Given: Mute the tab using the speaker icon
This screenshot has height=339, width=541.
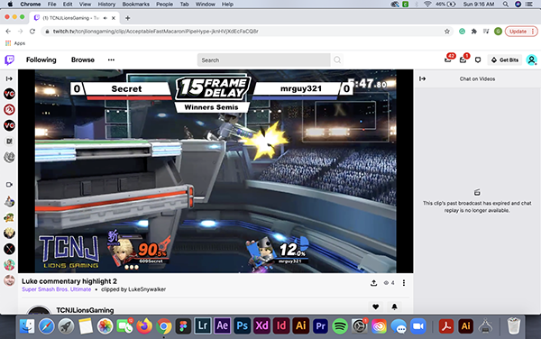Looking at the screenshot, I should tap(105, 18).
